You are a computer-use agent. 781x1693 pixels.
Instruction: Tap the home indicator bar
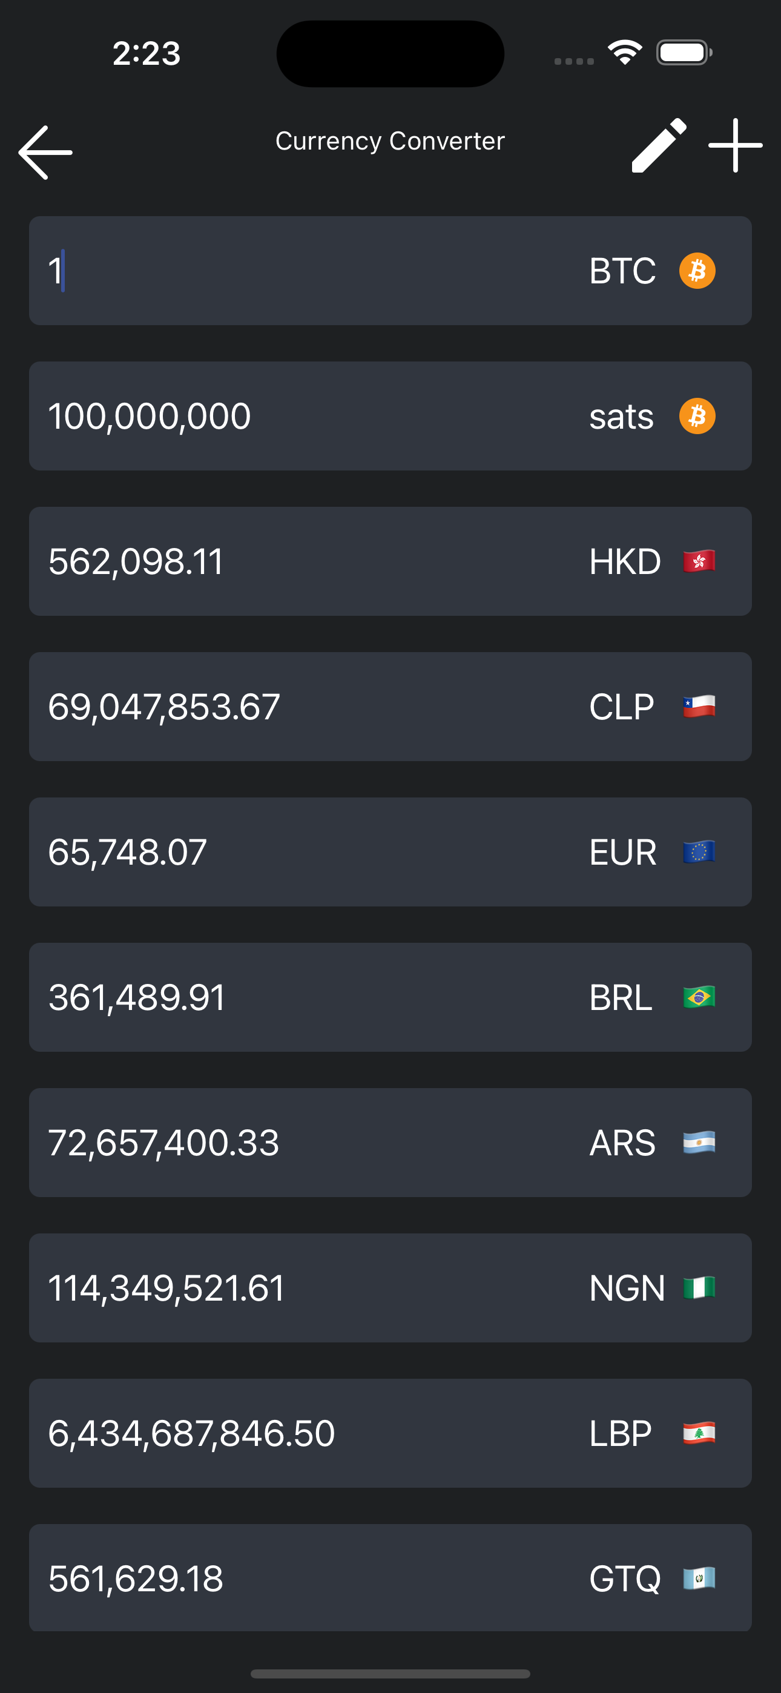pyautogui.click(x=391, y=1673)
